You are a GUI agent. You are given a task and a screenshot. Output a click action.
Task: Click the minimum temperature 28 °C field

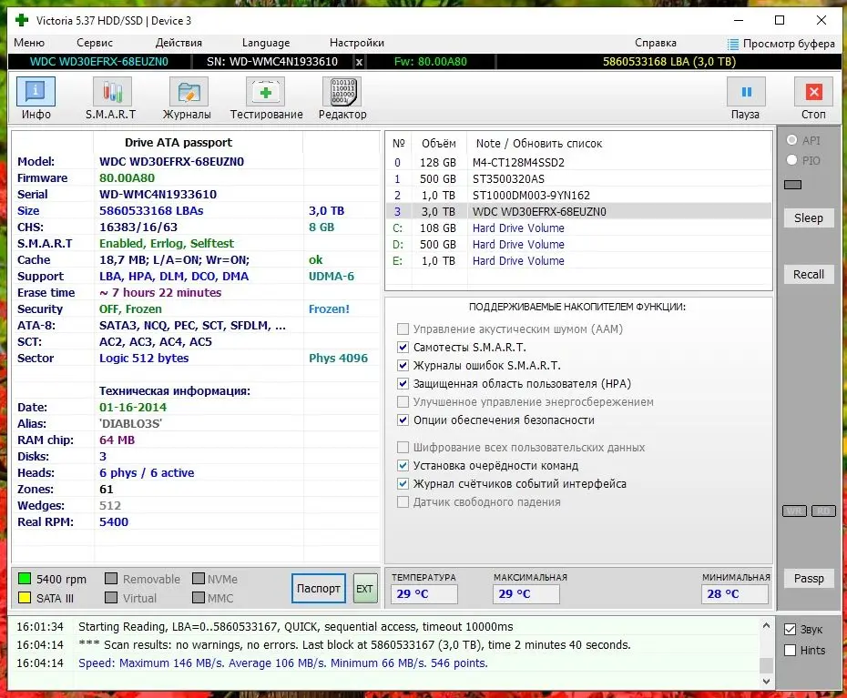pos(734,594)
